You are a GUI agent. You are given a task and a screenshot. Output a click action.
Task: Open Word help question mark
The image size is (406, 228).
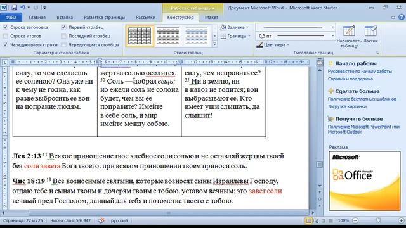click(x=402, y=17)
